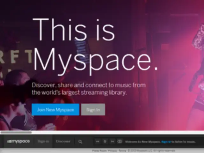Open the Discover menu item
Screen dimensions: 204x153
point(63,141)
